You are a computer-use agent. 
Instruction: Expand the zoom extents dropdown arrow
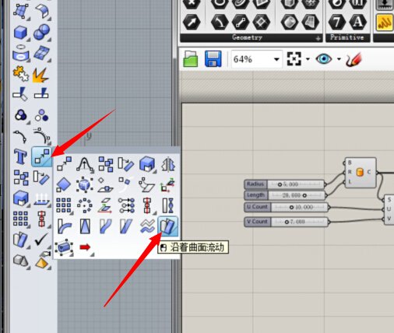(308, 59)
